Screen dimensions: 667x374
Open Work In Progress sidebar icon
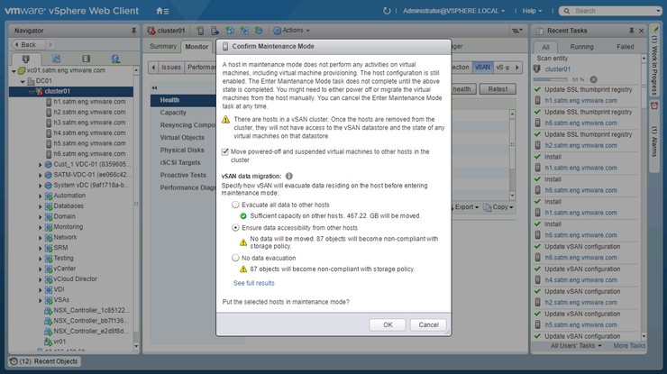click(x=654, y=30)
